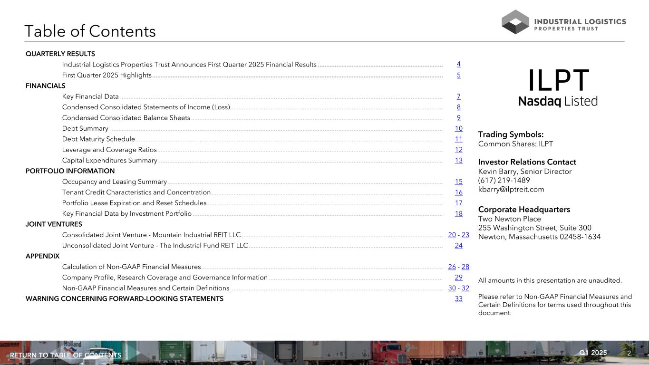This screenshot has height=365, width=649.
Task: Open page 7 Key Financial Data link
Action: (x=458, y=96)
